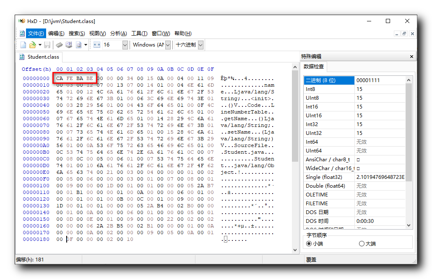Viewport: 432px width, 279px height.
Task: Click the Open disk image icon
Action: tap(79, 45)
